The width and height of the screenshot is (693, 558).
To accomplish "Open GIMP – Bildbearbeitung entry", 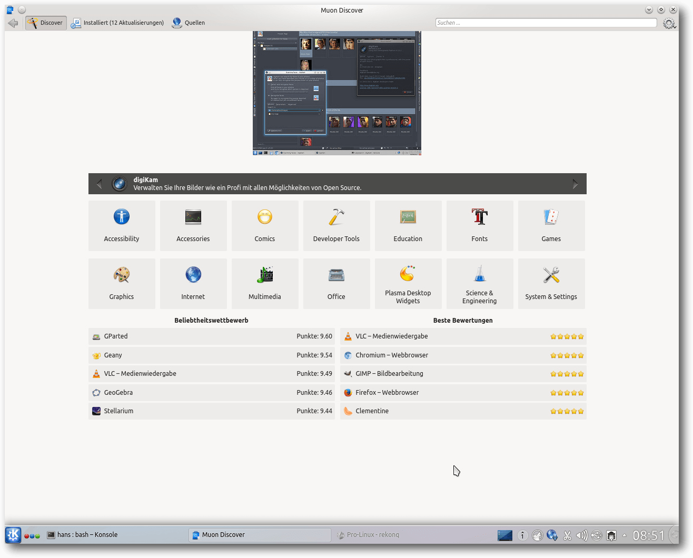I will coord(463,374).
